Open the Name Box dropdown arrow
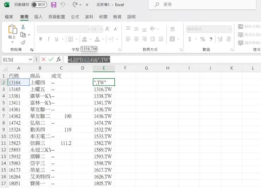Screen dimensions: 261x188 click(x=30, y=60)
